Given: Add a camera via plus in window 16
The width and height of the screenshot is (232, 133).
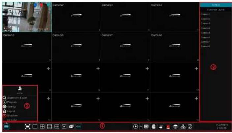Looking at the screenshot, I should 196,99.
